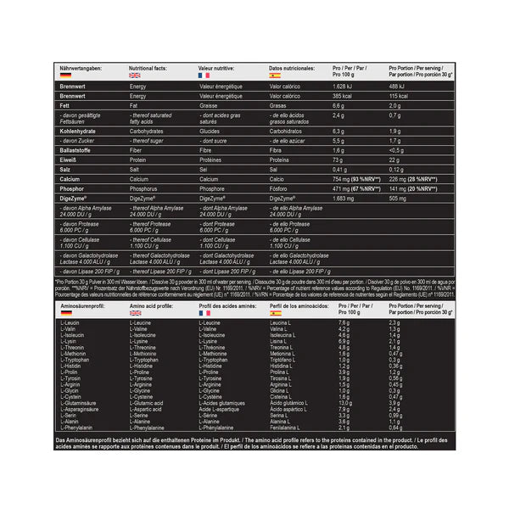The width and height of the screenshot is (509, 509).
Task: Click the UK flag under Amino acid profile
Action: point(134,313)
